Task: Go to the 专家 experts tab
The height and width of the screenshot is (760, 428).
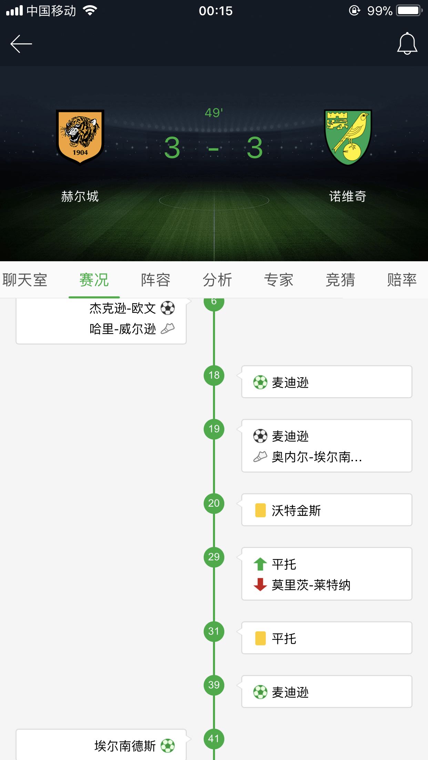Action: (x=279, y=280)
